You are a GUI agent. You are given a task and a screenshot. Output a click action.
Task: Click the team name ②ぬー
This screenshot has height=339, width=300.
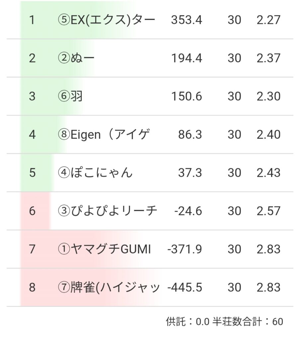(x=76, y=58)
